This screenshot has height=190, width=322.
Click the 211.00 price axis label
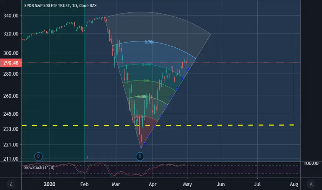click(x=11, y=159)
